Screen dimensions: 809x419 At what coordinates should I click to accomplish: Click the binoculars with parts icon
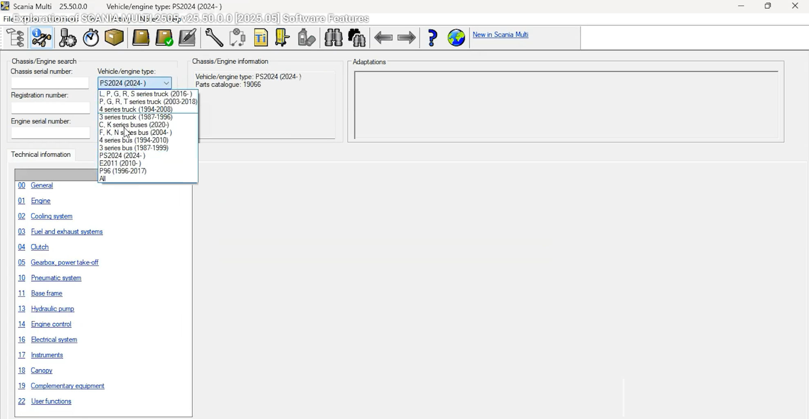pos(357,38)
